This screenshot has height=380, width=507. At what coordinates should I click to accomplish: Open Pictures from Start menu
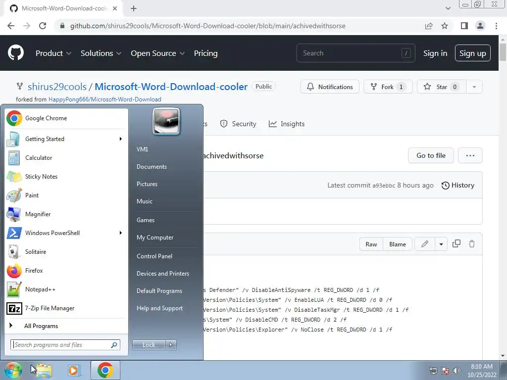[147, 184]
